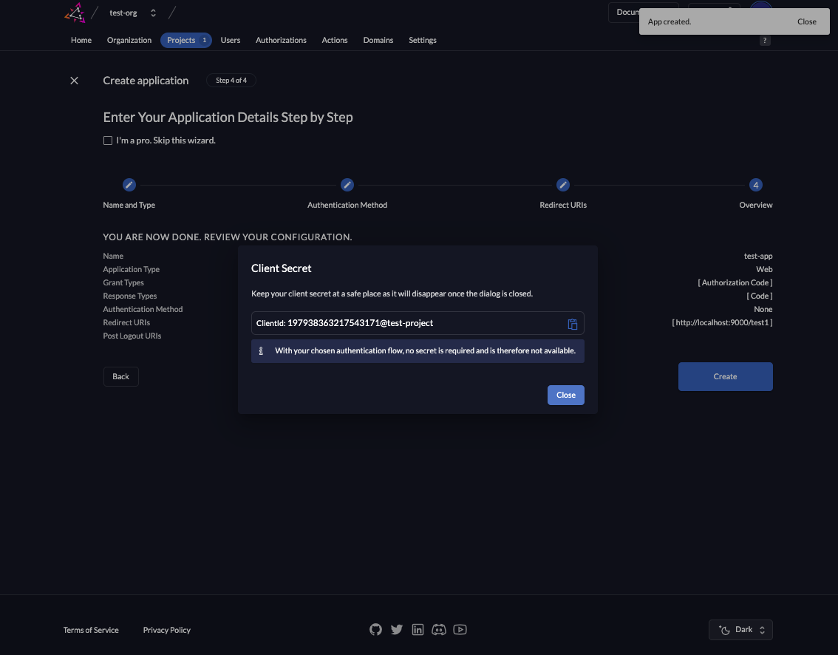The height and width of the screenshot is (655, 838).
Task: Click the http://localhost:9000/test1 redirect URI value
Action: (x=722, y=322)
